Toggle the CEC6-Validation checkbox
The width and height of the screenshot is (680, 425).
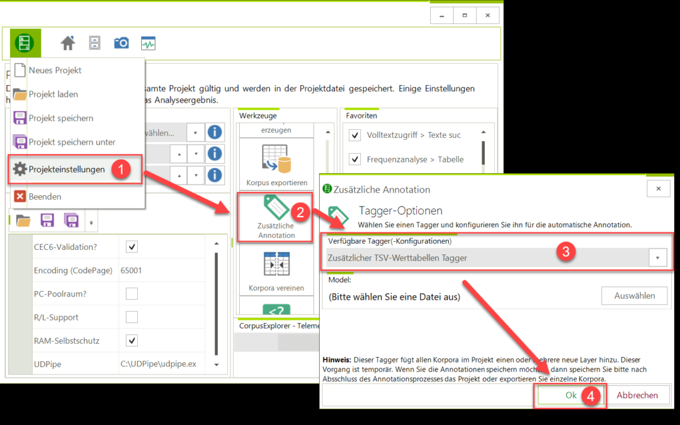click(x=132, y=247)
